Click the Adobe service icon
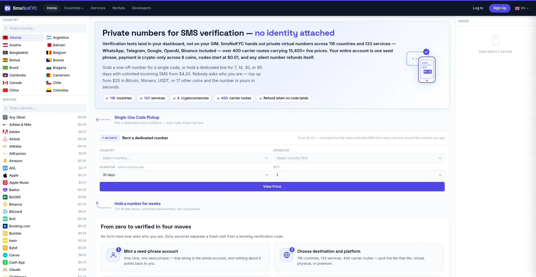This screenshot has height=277, width=536. [5, 132]
